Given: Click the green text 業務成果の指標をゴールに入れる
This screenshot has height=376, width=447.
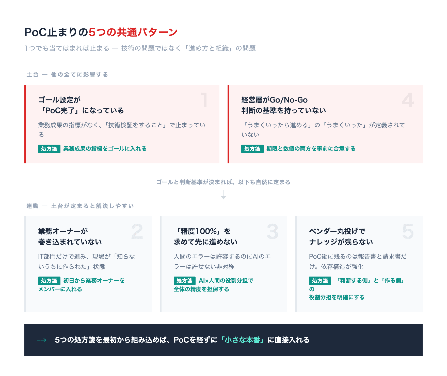Looking at the screenshot, I should (104, 149).
